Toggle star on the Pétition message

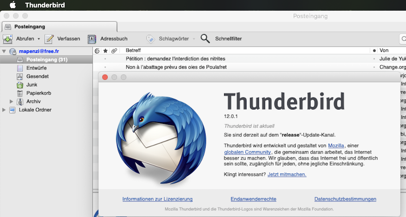pyautogui.click(x=105, y=59)
